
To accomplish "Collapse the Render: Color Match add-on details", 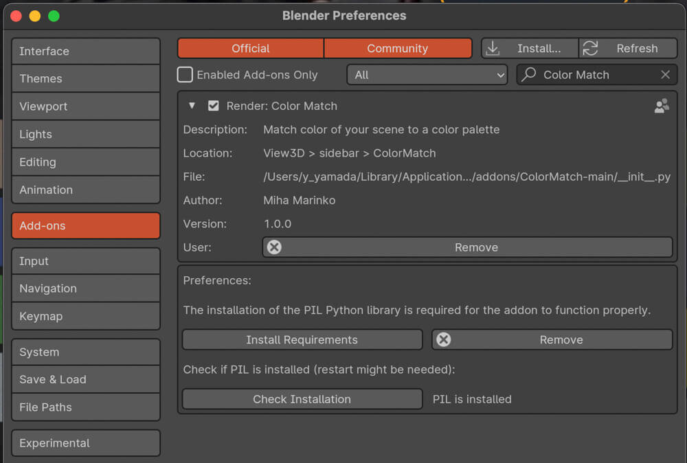I will click(x=192, y=106).
